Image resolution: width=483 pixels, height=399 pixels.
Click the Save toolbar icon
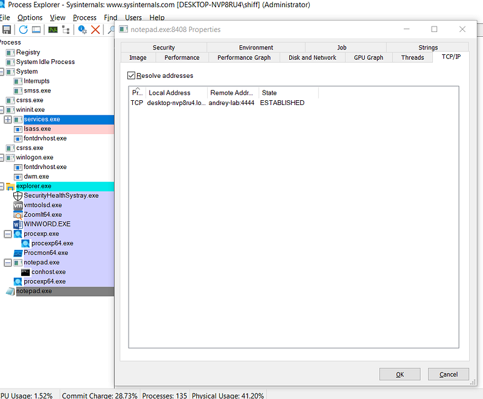click(x=7, y=30)
